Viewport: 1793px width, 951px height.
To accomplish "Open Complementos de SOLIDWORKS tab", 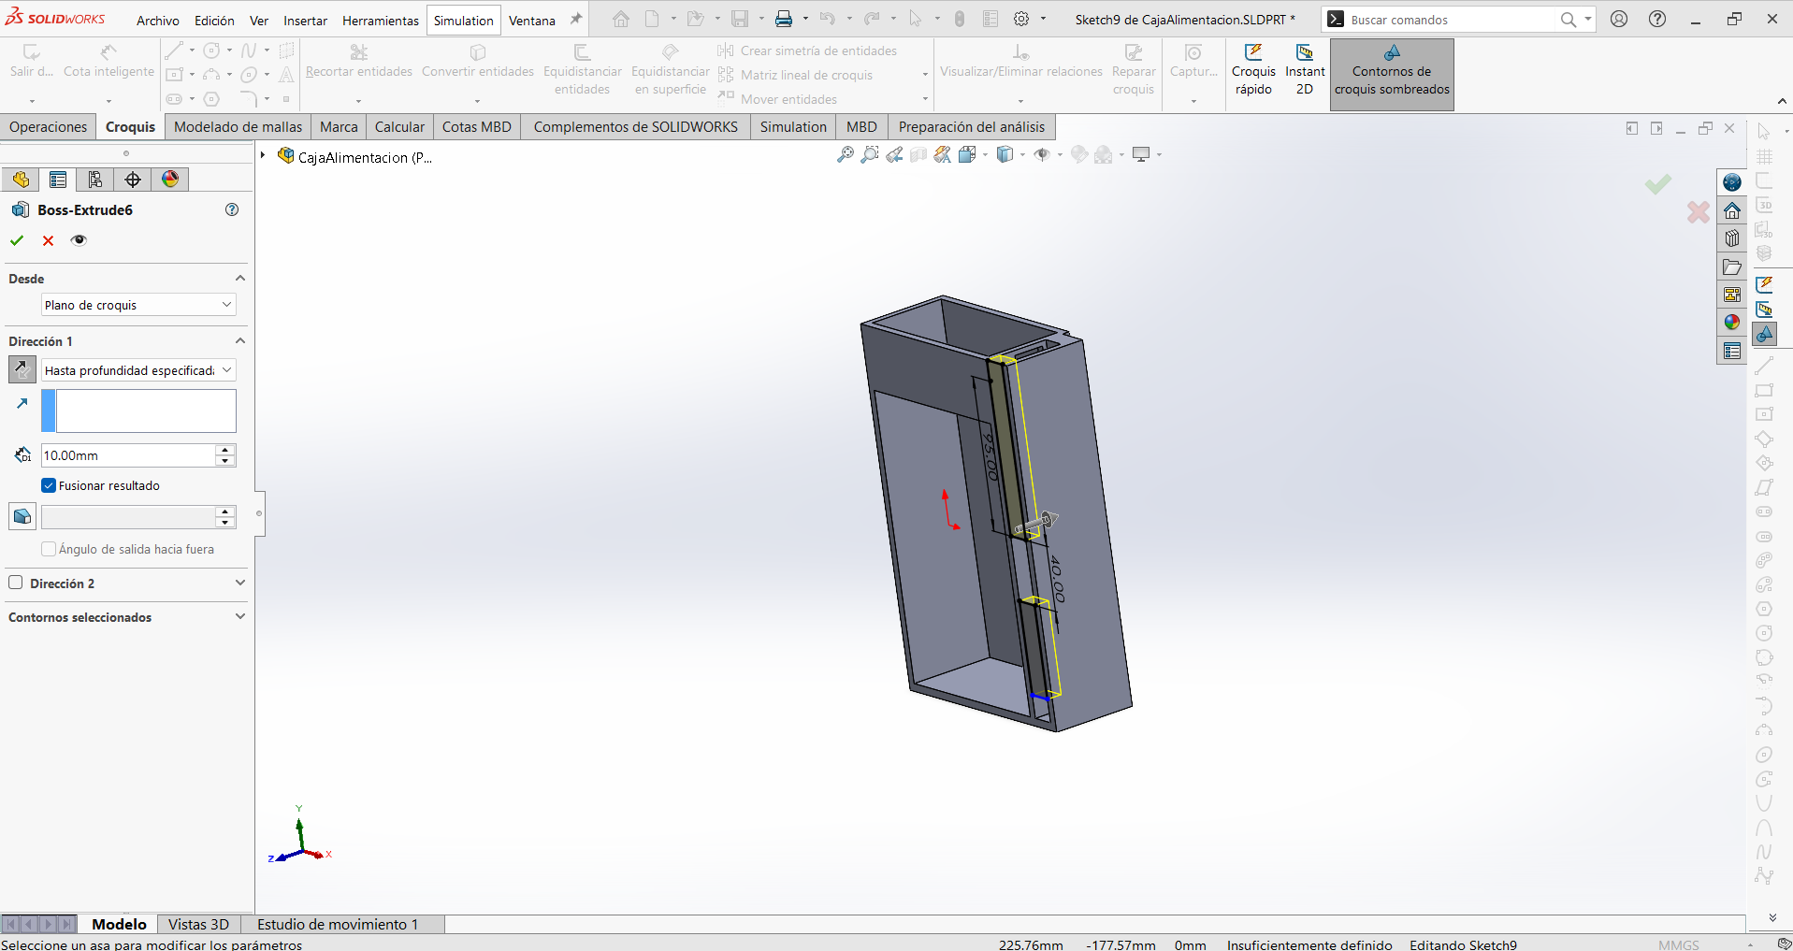I will (x=635, y=127).
